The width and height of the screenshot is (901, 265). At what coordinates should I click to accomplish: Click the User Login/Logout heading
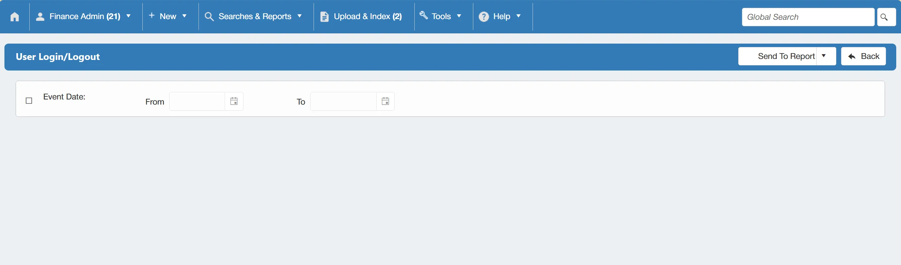58,57
